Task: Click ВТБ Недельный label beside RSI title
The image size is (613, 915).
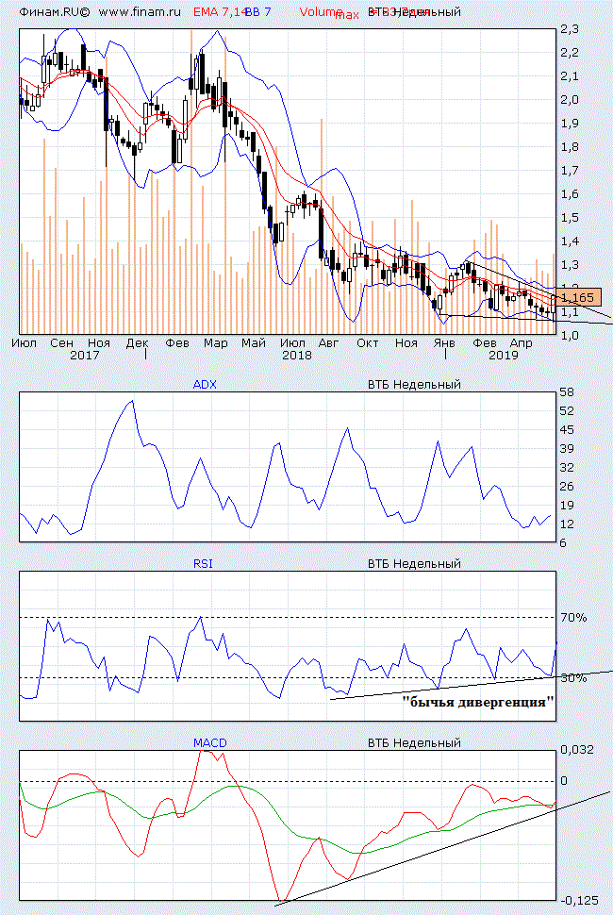Action: [414, 564]
